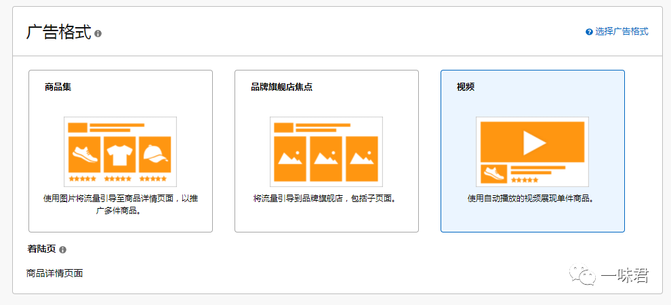Click the description 使用图片将流量引导至商品详情页面
Viewport: 671px width, 305px height.
[121, 205]
